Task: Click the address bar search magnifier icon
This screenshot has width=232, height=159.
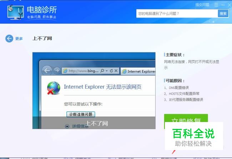Action: tap(102, 71)
